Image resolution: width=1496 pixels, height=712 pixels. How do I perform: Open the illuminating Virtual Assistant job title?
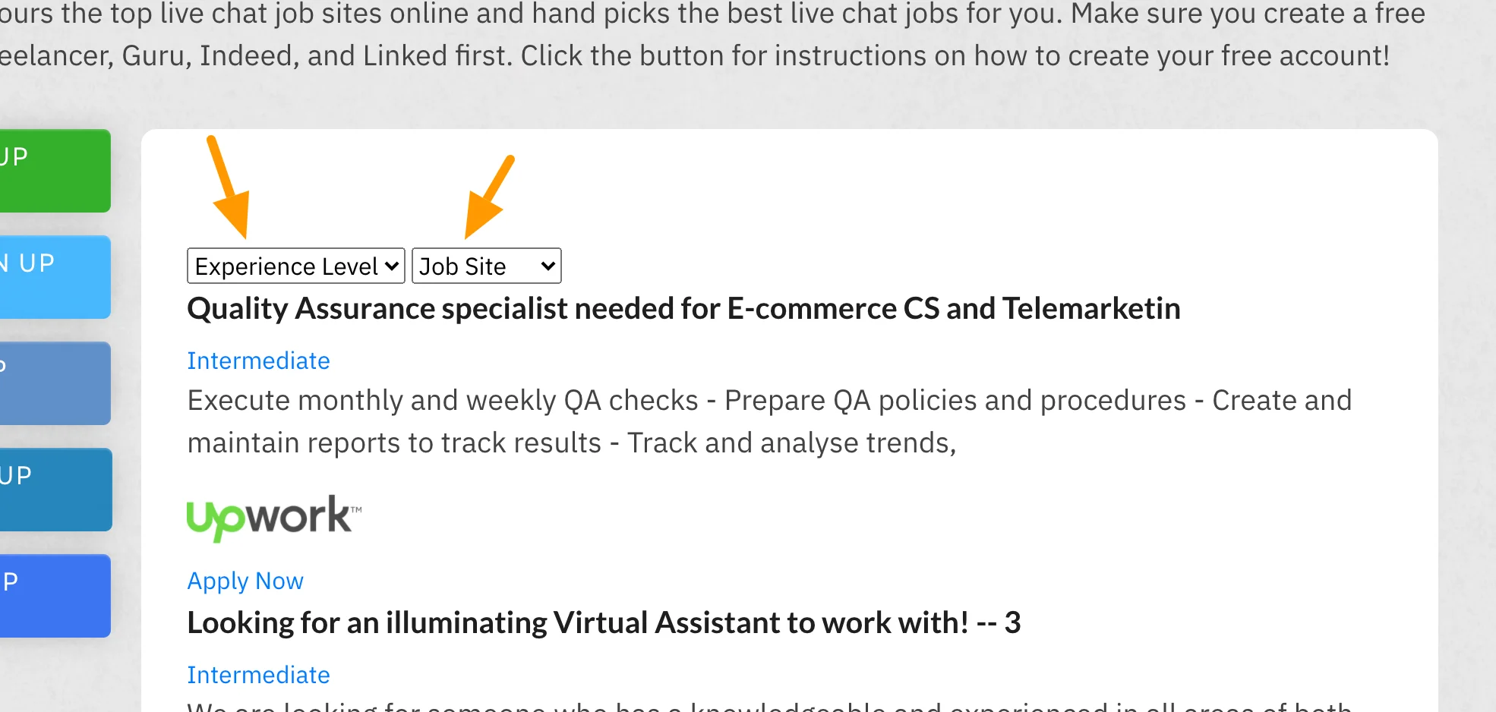pyautogui.click(x=604, y=623)
